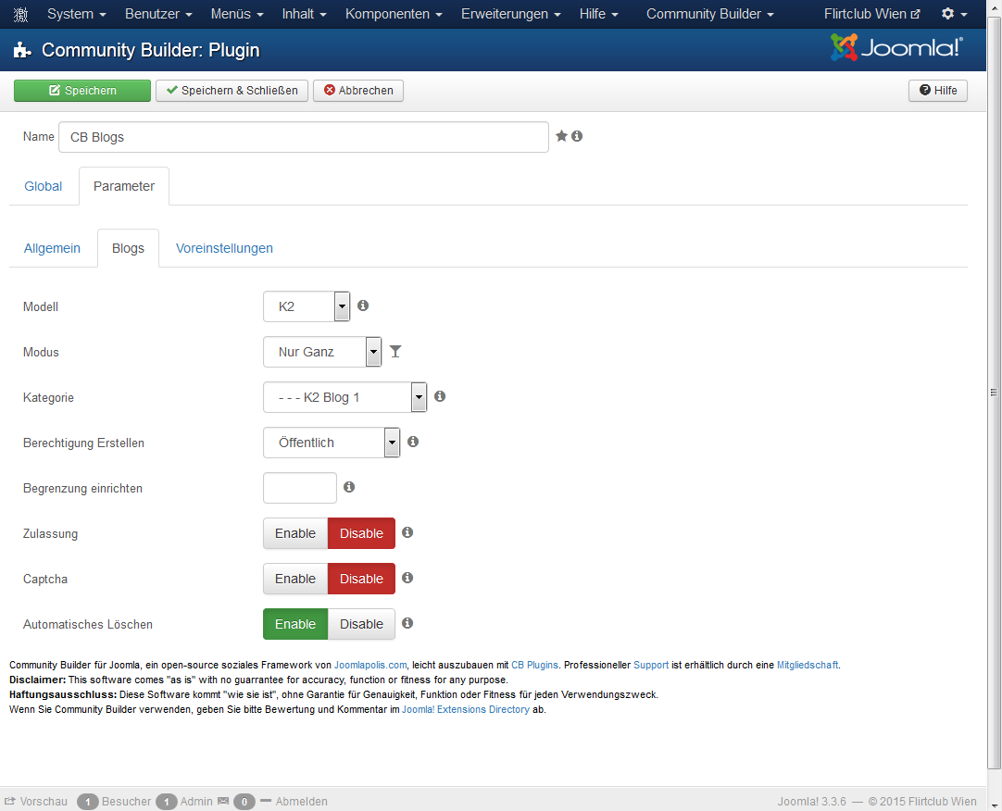This screenshot has height=811, width=1002.
Task: Click the Joomla! brand logo
Action: click(x=896, y=47)
